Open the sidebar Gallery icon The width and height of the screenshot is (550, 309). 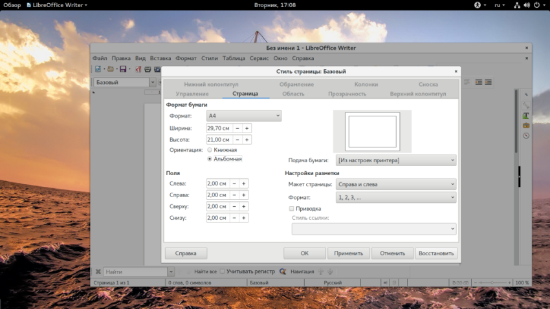(526, 125)
